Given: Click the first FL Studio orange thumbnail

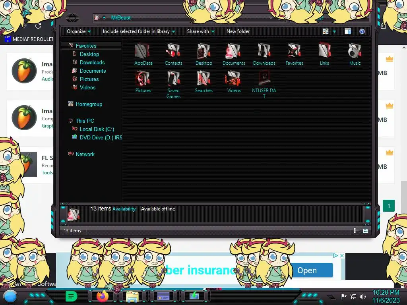Looking at the screenshot, I should point(24,71).
